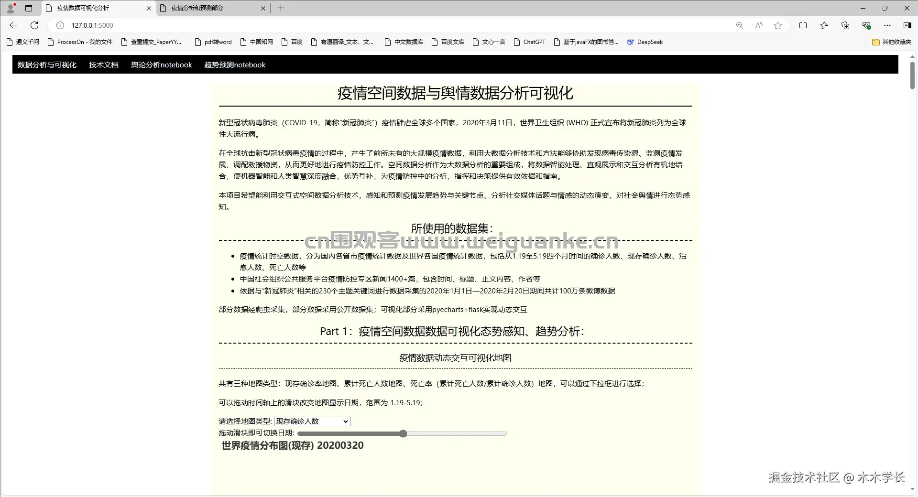This screenshot has height=497, width=918.
Task: Open the ChatGPT bookmark
Action: [529, 42]
